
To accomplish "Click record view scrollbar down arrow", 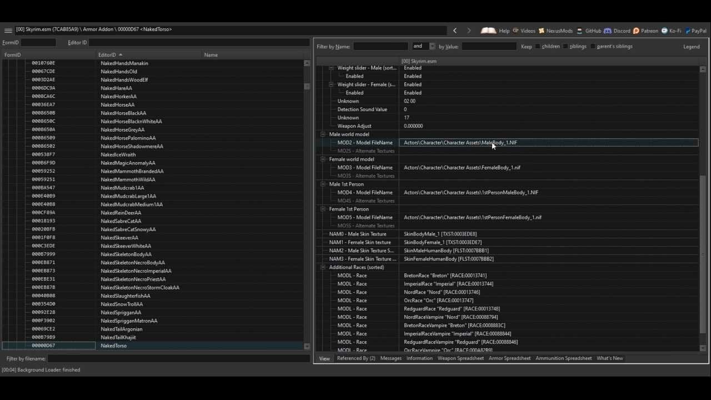I will click(703, 348).
